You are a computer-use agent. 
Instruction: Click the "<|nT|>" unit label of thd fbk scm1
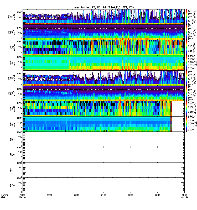[x=196, y=124]
